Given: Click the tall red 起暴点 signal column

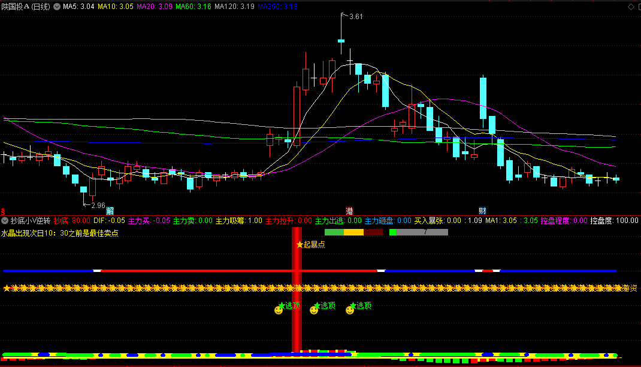Looking at the screenshot, I should (297, 289).
